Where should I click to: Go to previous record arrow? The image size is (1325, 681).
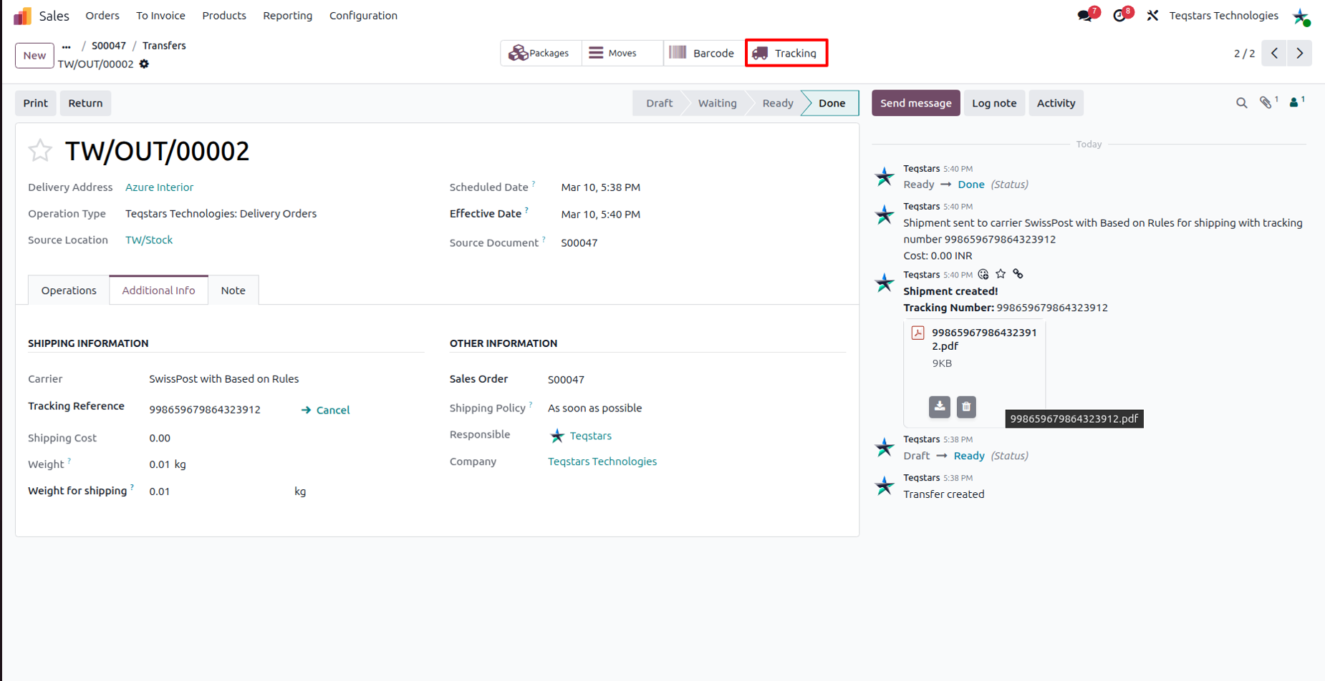(1274, 53)
